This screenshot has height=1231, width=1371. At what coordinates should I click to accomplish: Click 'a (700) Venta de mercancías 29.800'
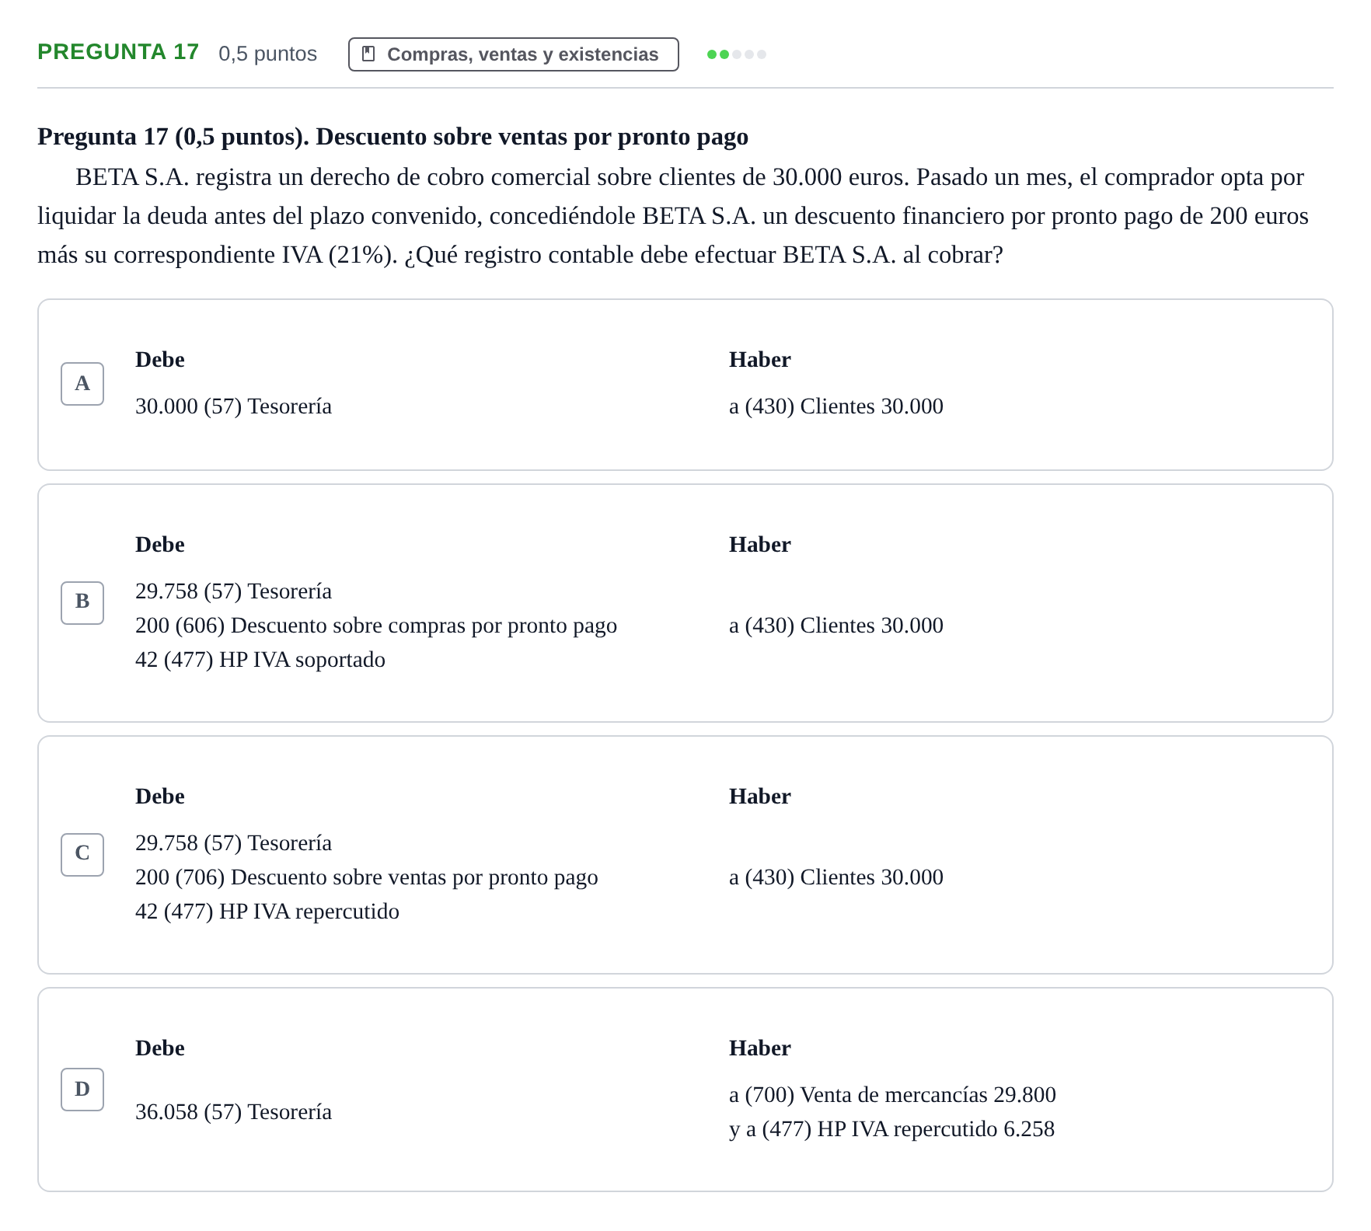[x=892, y=1095]
